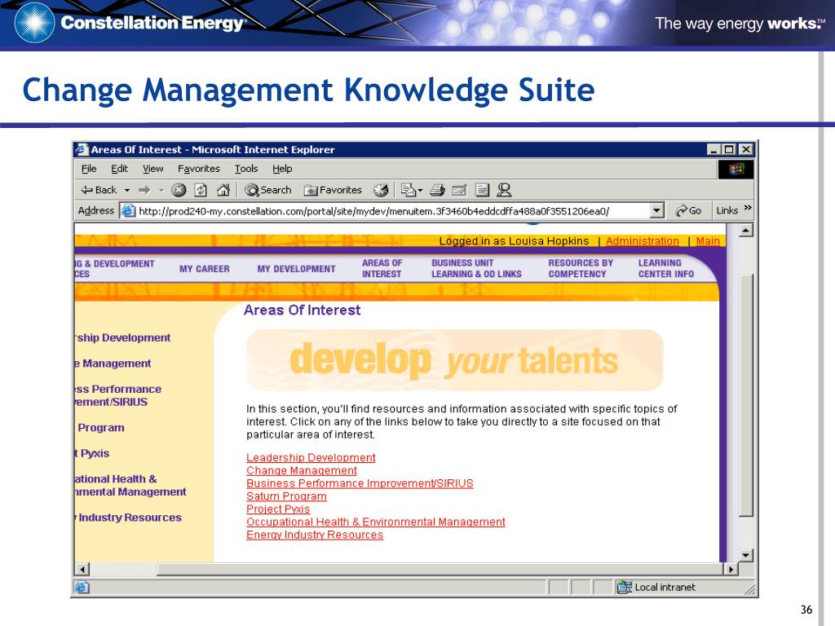Viewport: 835px width, 626px height.
Task: Select the AREAS OF INTEREST nav tab
Action: [x=382, y=268]
